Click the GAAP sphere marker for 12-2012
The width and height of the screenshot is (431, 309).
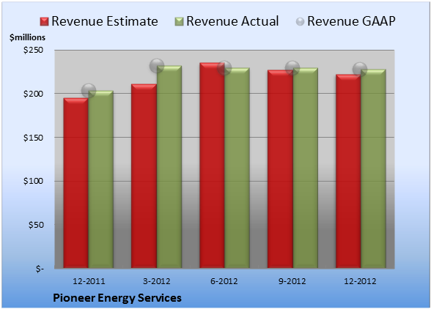(x=360, y=70)
